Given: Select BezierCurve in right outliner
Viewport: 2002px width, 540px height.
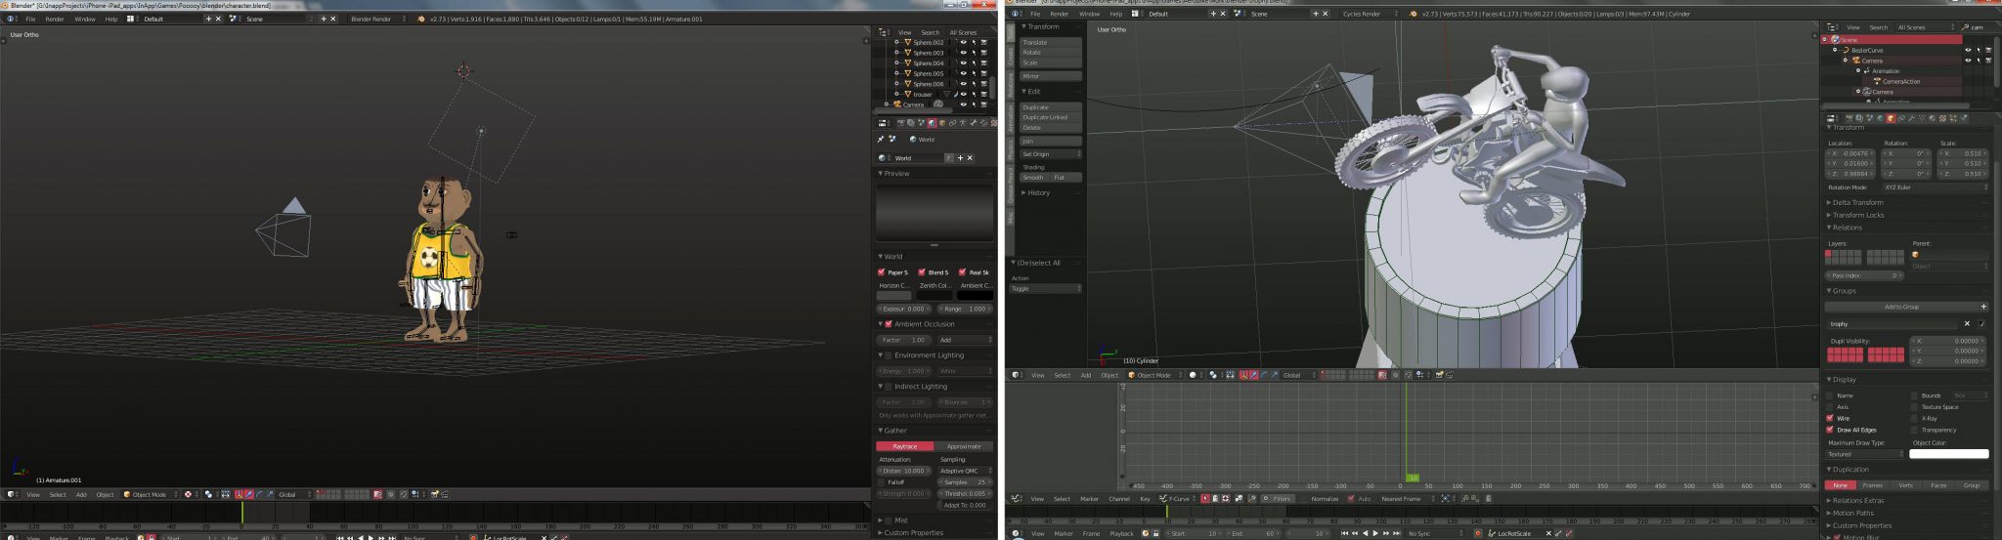Looking at the screenshot, I should 1866,50.
